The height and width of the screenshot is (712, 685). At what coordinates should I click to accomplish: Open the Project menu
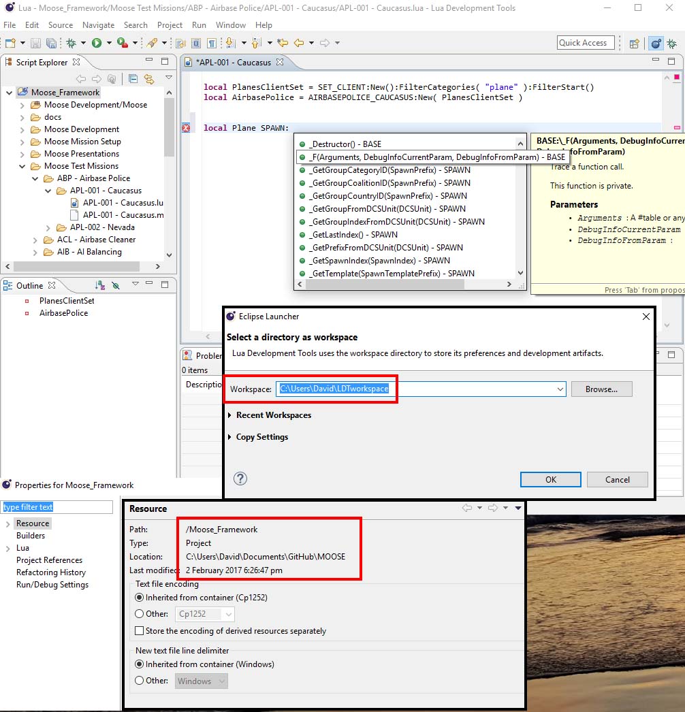click(x=170, y=25)
